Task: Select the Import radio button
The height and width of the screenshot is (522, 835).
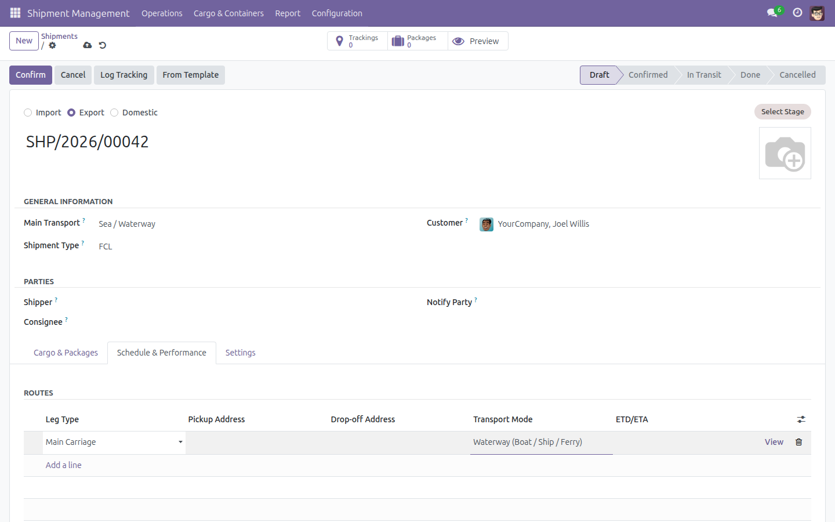Action: [28, 113]
